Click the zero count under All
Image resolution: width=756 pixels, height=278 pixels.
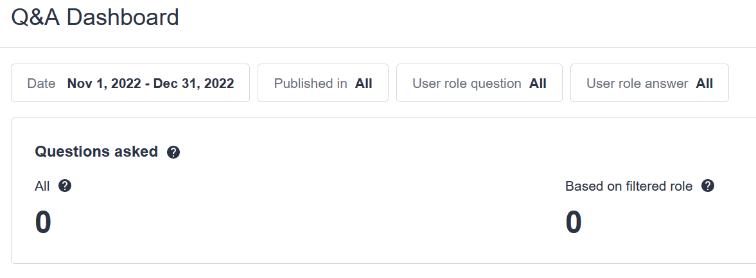pyautogui.click(x=43, y=222)
